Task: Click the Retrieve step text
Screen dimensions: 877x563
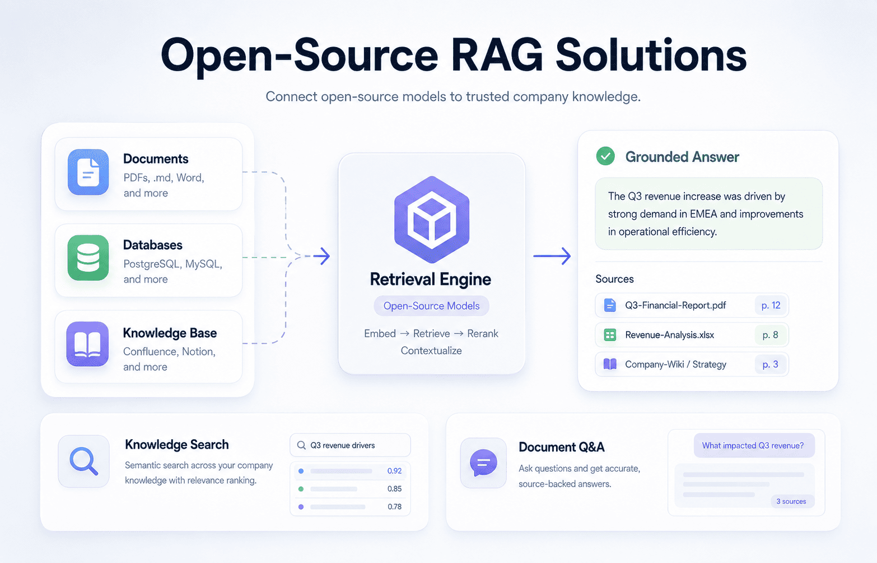Action: click(431, 333)
